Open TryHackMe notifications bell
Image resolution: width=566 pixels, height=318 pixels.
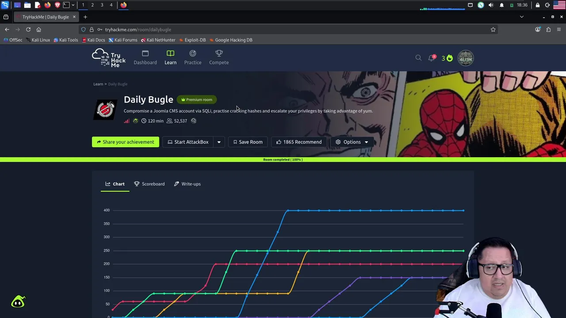(x=432, y=58)
